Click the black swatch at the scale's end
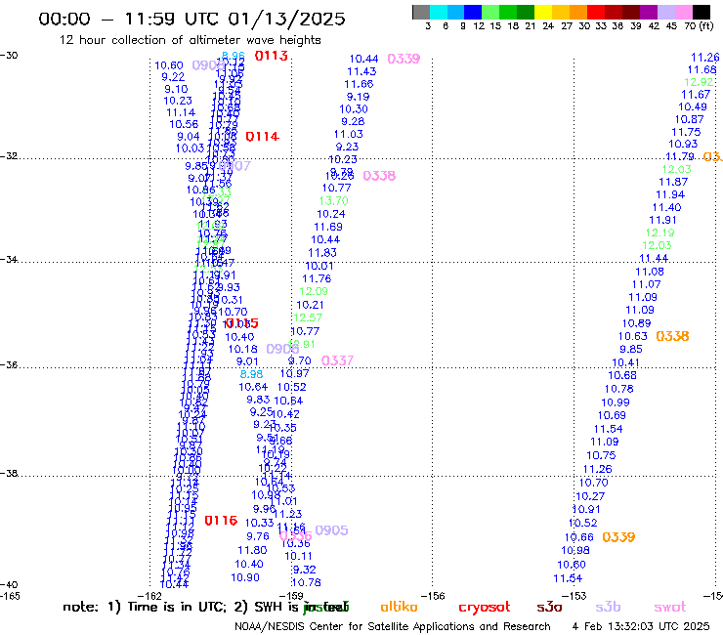 point(701,12)
